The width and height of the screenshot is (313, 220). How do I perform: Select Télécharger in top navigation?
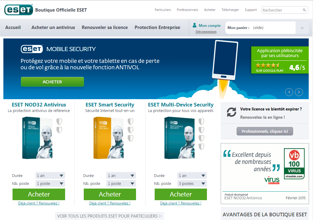pos(230,10)
